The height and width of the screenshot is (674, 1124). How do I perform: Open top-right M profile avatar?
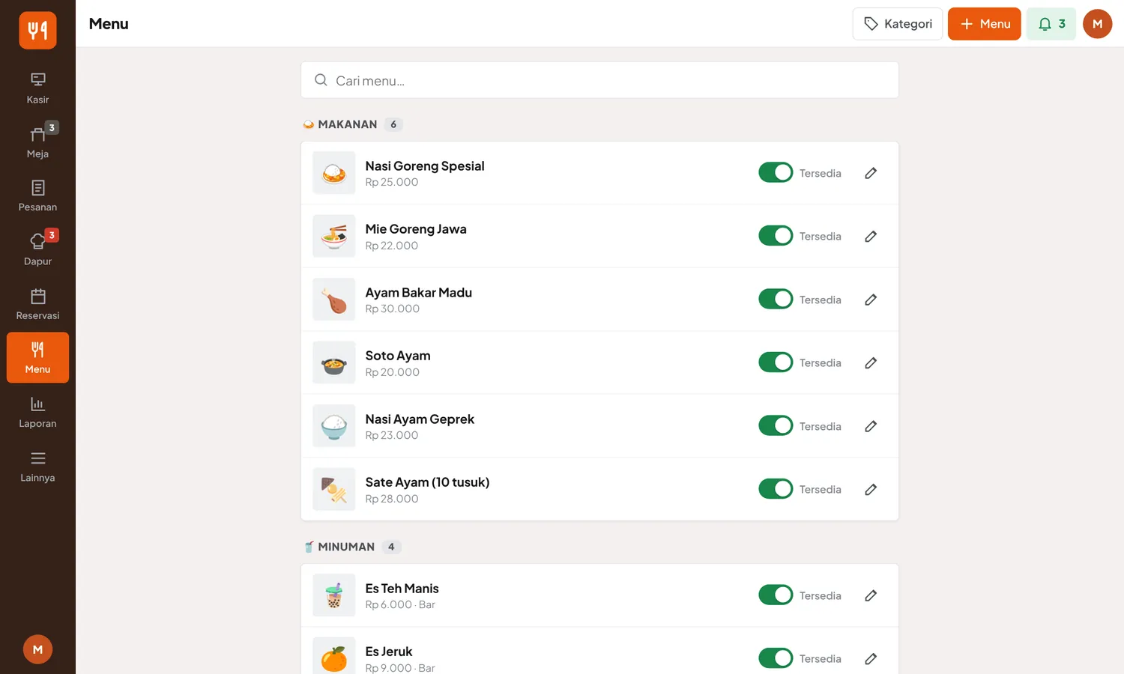coord(1097,24)
